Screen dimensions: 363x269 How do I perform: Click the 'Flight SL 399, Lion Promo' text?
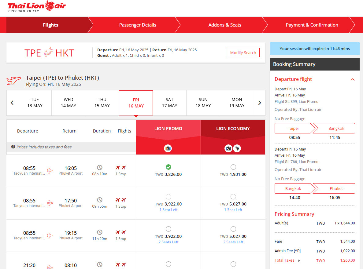click(296, 101)
